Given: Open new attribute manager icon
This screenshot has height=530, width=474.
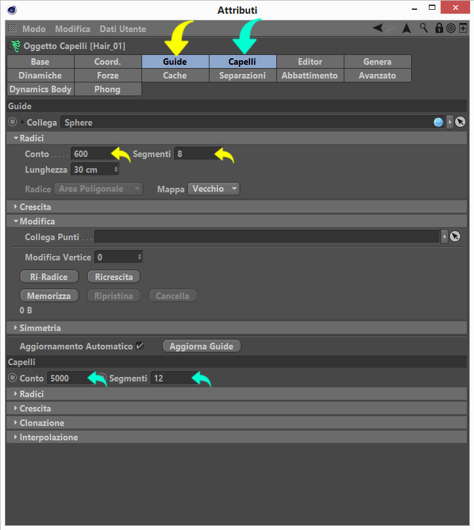Looking at the screenshot, I should [463, 27].
